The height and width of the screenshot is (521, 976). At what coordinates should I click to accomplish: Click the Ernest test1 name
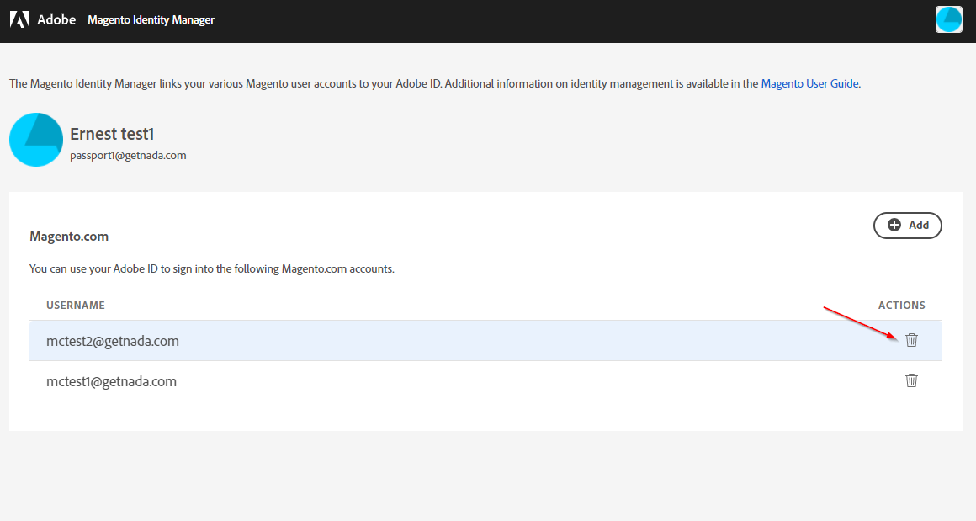click(x=112, y=134)
